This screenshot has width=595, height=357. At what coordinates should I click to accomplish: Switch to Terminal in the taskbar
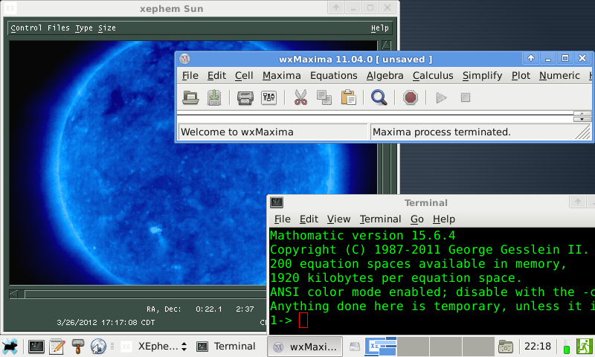click(228, 346)
